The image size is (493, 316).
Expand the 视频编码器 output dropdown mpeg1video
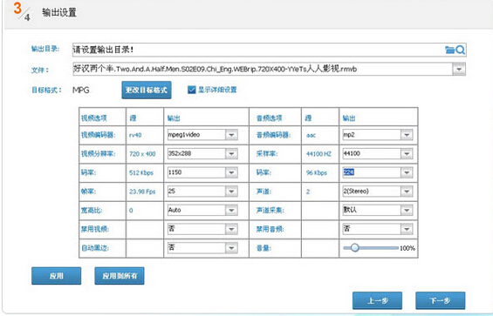coord(231,135)
